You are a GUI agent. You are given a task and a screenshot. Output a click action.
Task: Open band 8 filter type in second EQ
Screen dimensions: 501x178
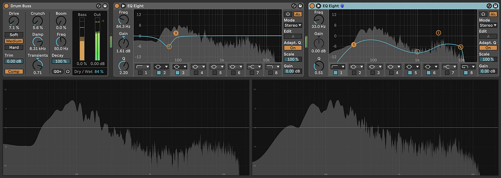[468, 67]
